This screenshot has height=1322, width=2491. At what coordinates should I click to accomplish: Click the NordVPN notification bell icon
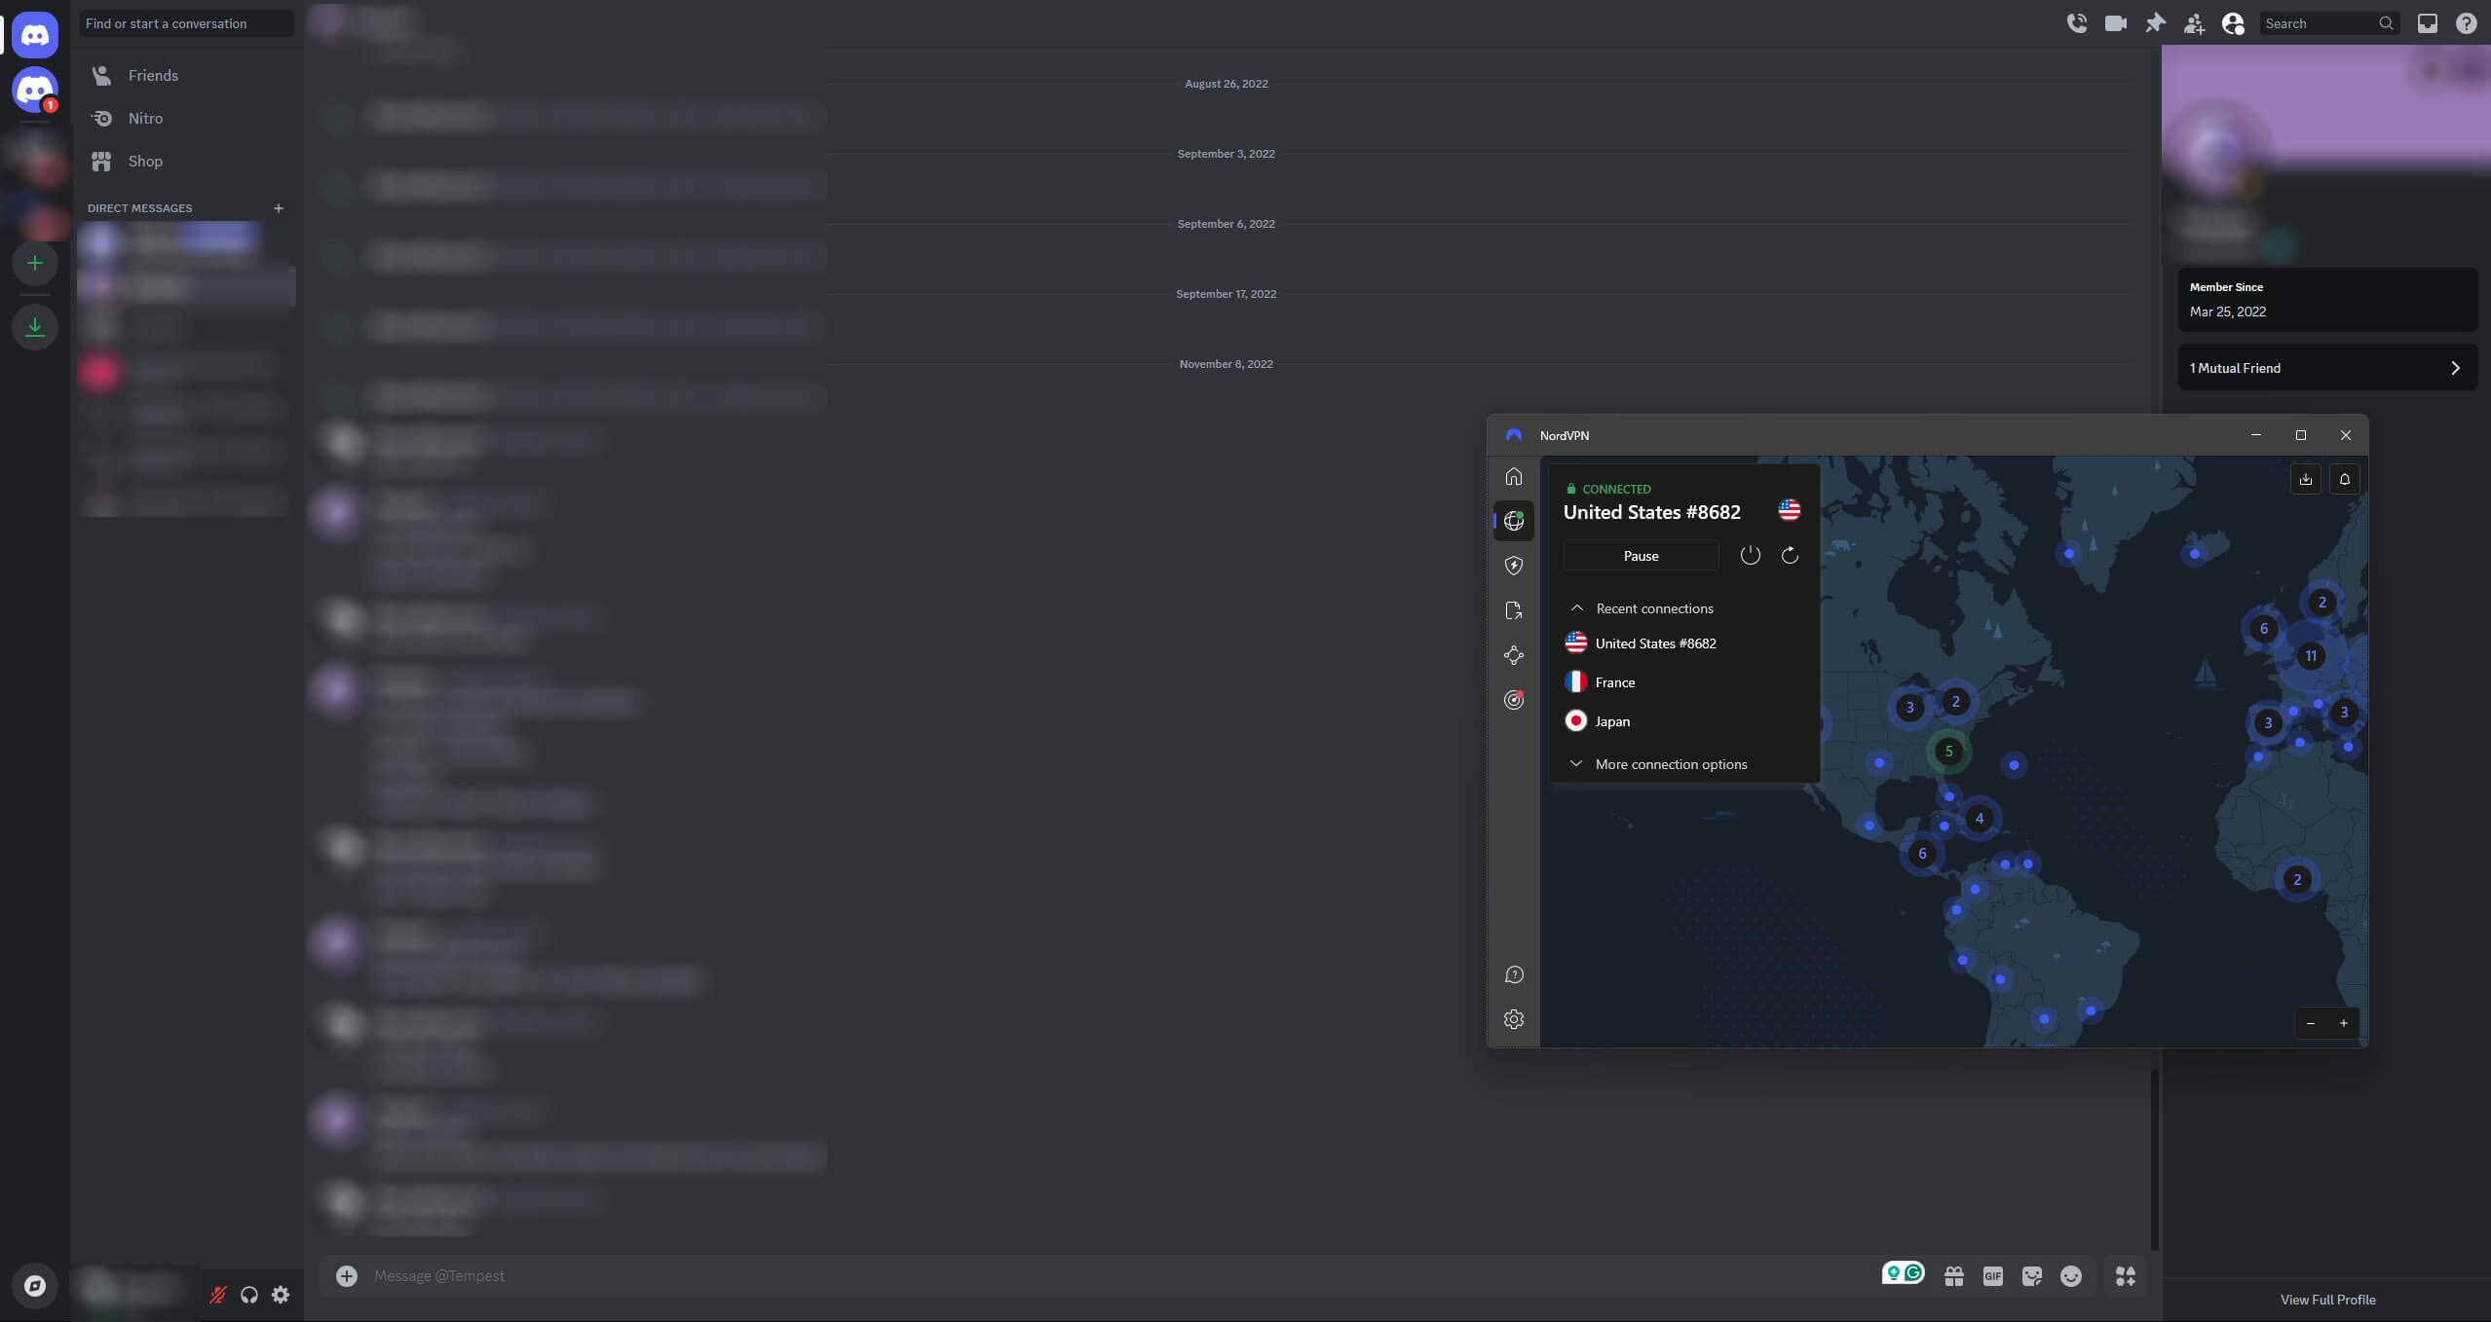coord(2344,479)
